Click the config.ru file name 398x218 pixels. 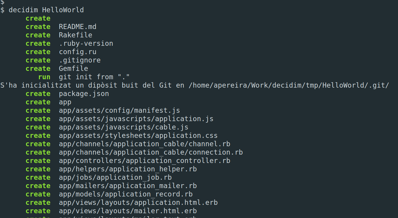point(78,52)
